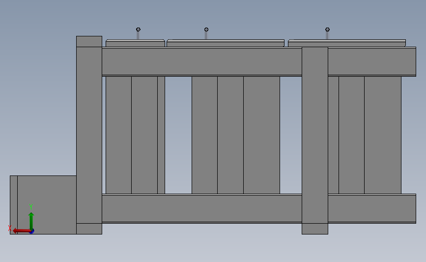This screenshot has height=262, width=426.
Task: Select the narrow strip panel ending the left panel group
Action: click(x=161, y=135)
